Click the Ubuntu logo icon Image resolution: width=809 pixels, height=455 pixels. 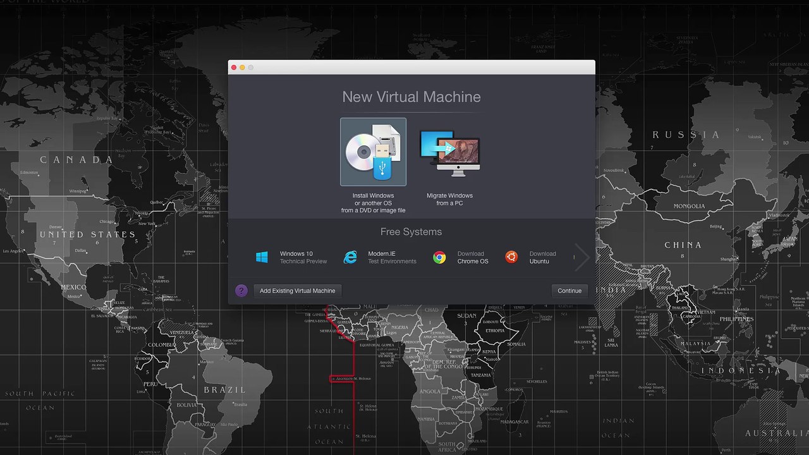point(511,257)
